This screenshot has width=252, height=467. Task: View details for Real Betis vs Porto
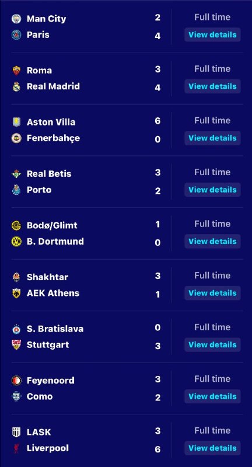[x=212, y=190]
